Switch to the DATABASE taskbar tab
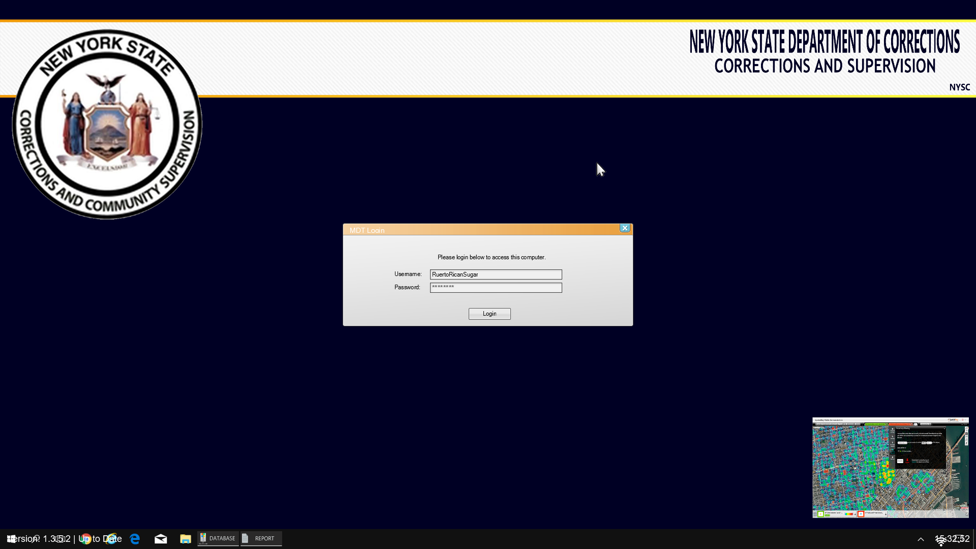Image resolution: width=976 pixels, height=549 pixels. pyautogui.click(x=218, y=538)
